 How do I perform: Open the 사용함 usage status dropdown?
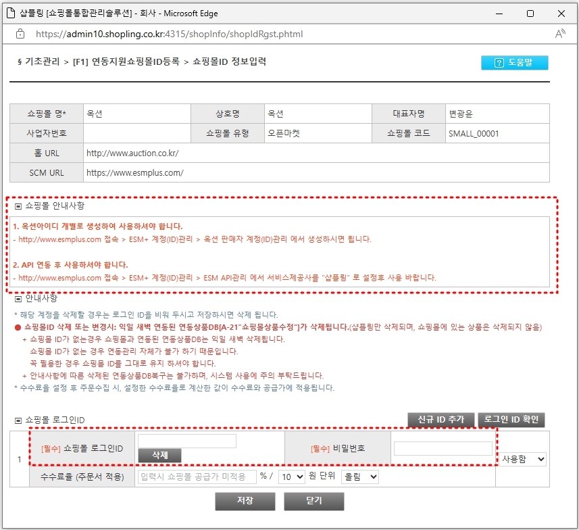(523, 459)
